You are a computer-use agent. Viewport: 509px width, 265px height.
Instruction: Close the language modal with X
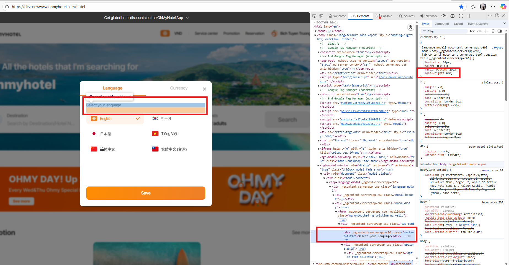pyautogui.click(x=204, y=89)
